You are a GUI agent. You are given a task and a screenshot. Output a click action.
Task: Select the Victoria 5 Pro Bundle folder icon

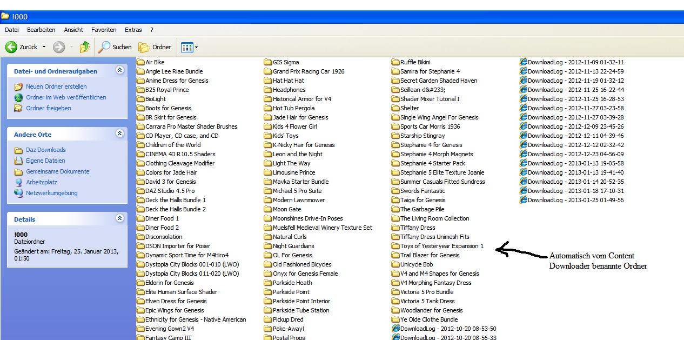[x=395, y=292]
